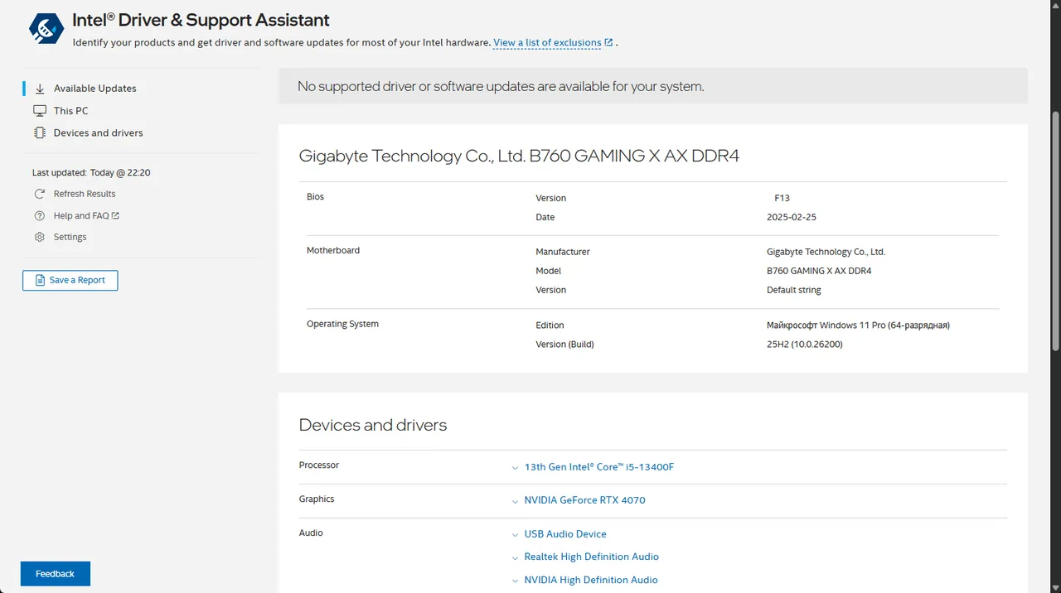
Task: Click the Settings gear icon
Action: click(x=40, y=237)
